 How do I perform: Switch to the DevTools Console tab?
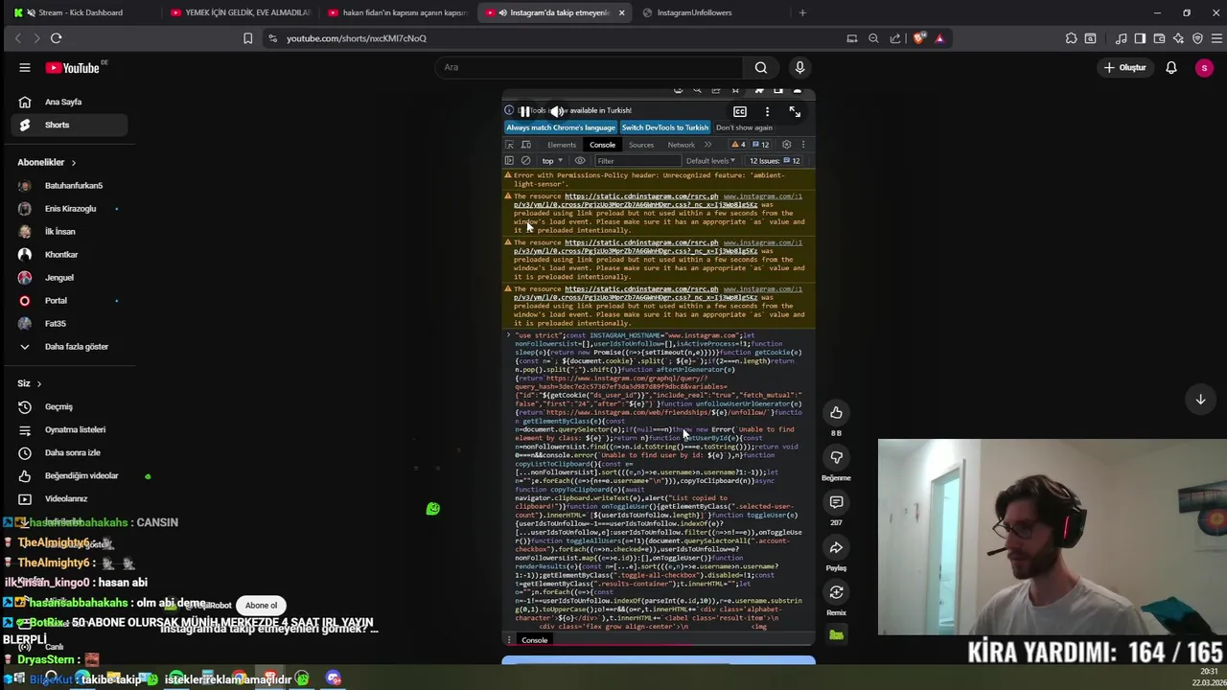(x=602, y=145)
